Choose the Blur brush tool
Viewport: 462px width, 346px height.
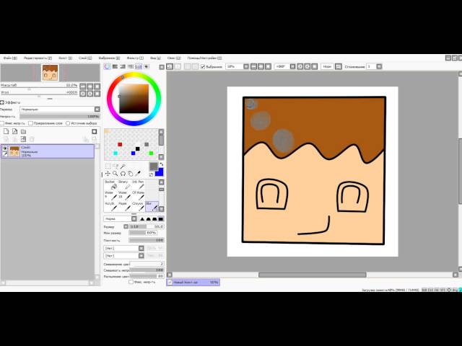152,207
